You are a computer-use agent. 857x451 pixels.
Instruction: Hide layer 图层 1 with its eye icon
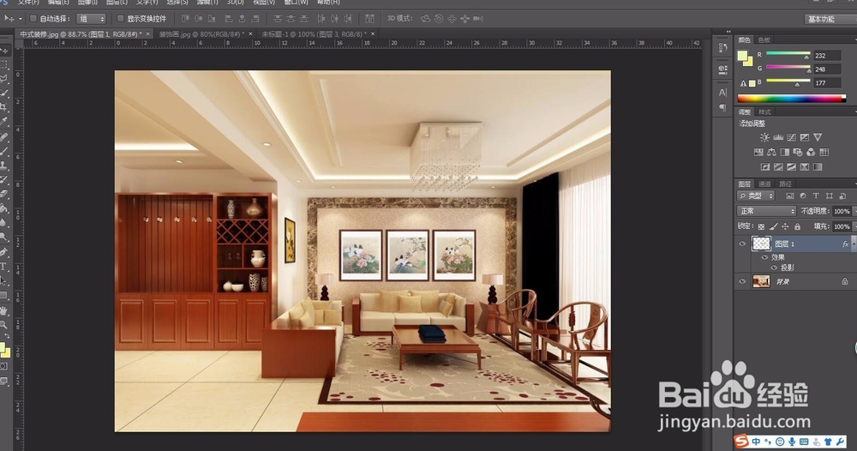tap(742, 244)
